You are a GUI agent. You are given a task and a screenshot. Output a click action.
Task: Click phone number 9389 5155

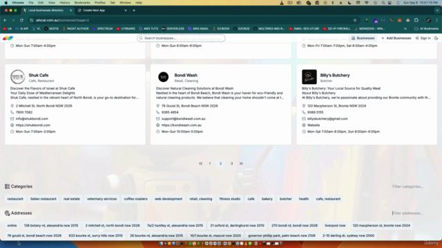point(315,112)
